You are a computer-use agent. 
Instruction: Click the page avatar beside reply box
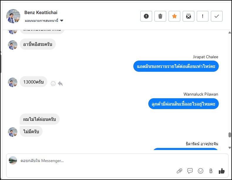[13, 160]
